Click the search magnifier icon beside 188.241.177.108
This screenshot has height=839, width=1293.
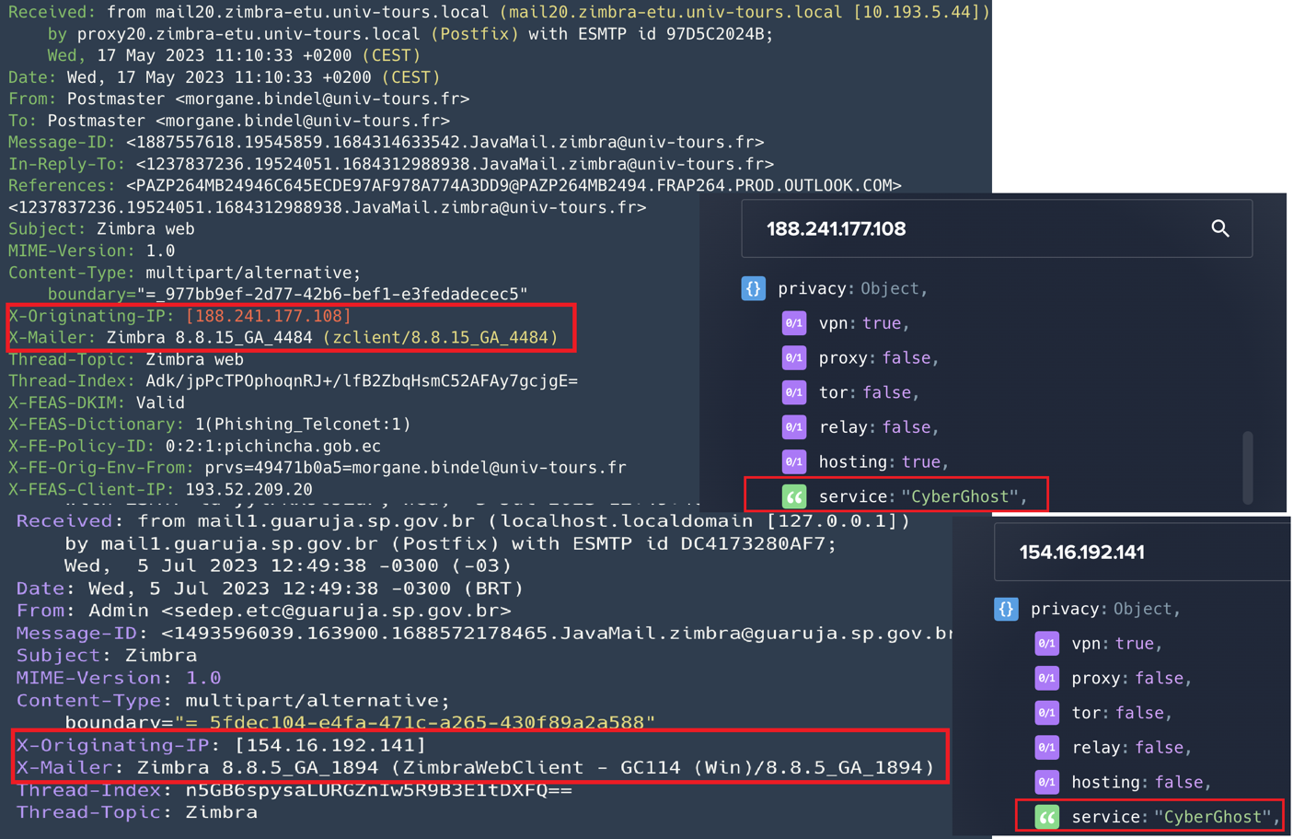click(1220, 228)
